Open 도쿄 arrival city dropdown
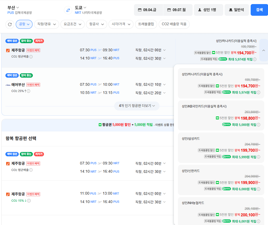The image size is (268, 225). tap(81, 8)
